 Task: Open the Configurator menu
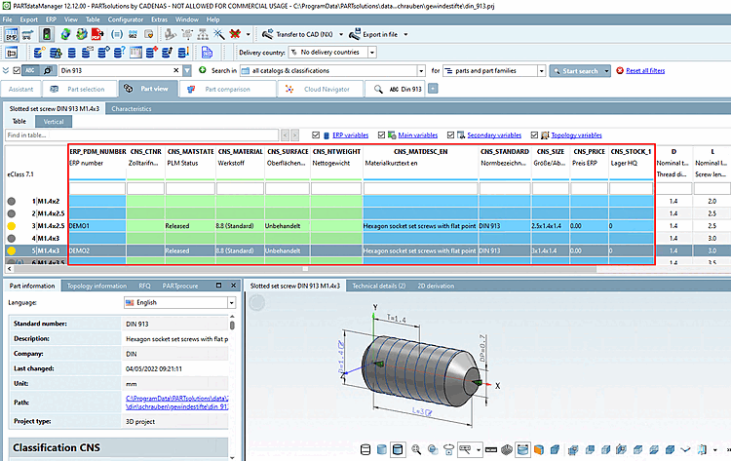click(126, 19)
